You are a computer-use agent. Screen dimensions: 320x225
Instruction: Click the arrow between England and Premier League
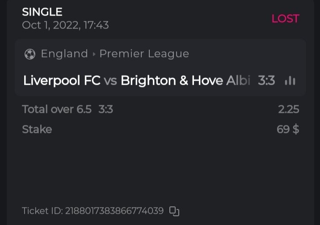94,54
